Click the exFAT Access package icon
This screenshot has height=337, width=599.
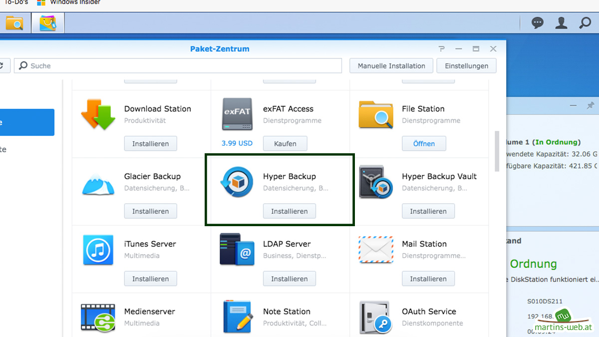point(237,114)
